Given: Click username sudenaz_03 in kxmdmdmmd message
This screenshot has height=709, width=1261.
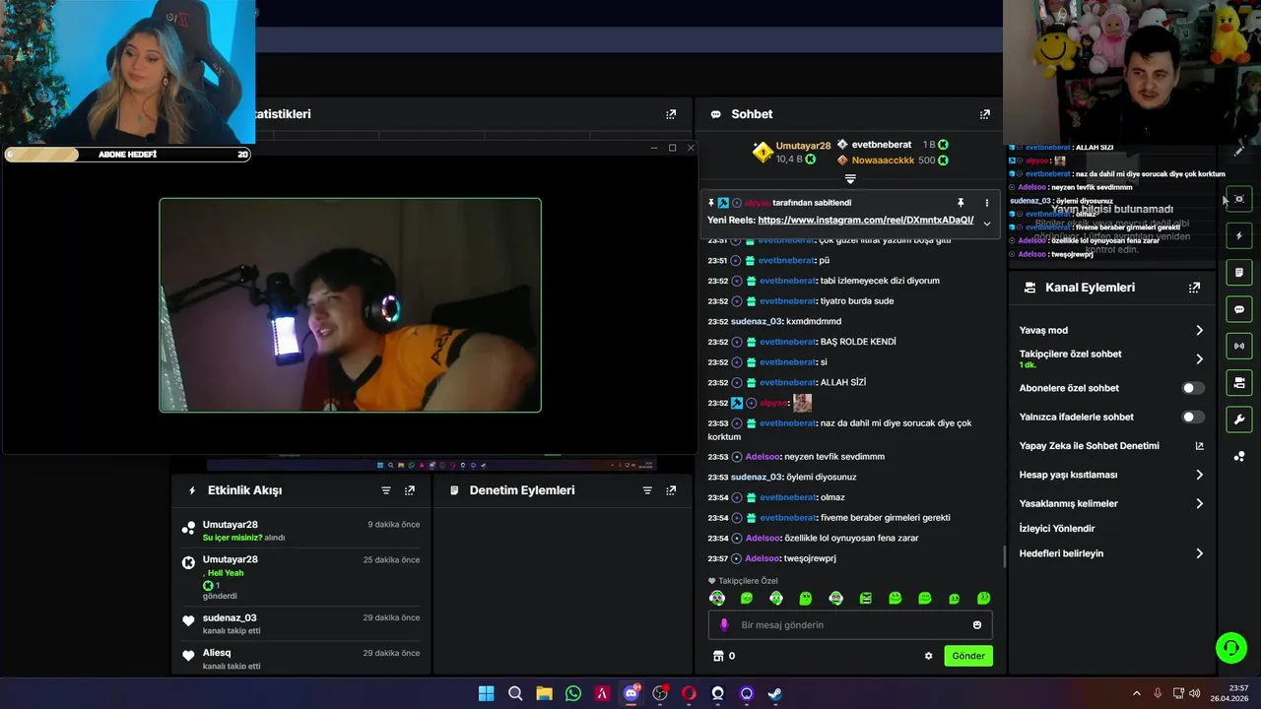Looking at the screenshot, I should (757, 321).
